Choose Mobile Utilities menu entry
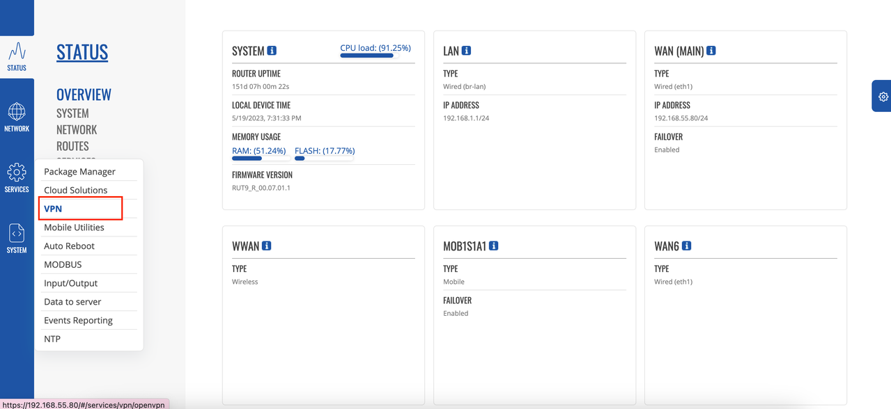This screenshot has width=891, height=409. tap(74, 227)
